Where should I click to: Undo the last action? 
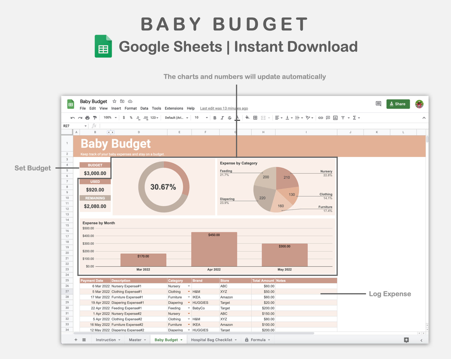(x=72, y=117)
